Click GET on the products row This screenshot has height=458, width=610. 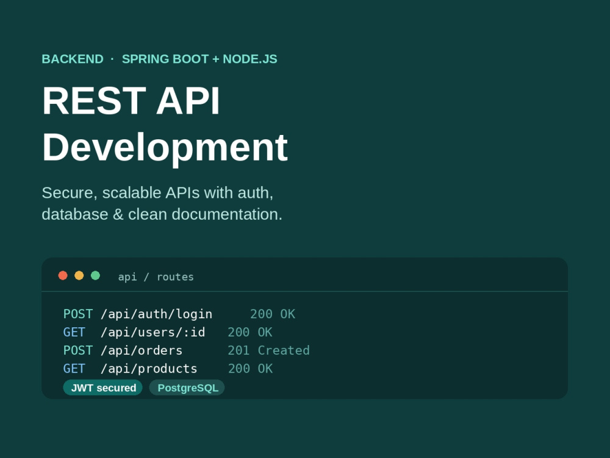click(74, 369)
